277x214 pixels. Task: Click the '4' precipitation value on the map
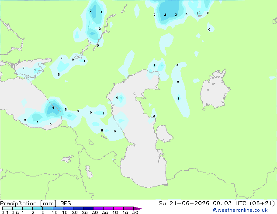pyautogui.click(x=53, y=107)
